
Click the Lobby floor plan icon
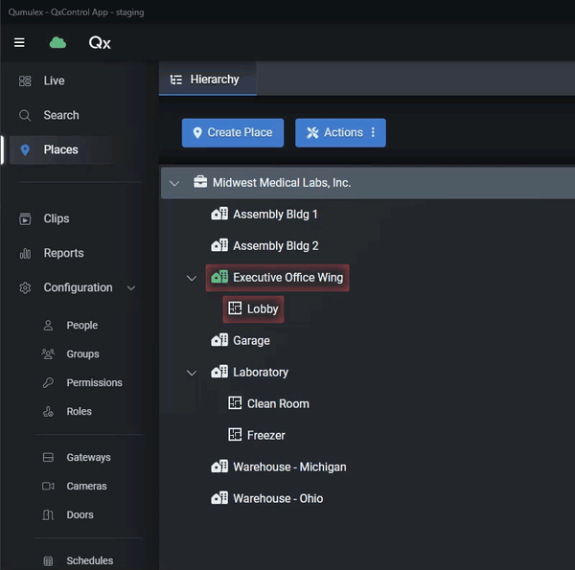pos(235,308)
